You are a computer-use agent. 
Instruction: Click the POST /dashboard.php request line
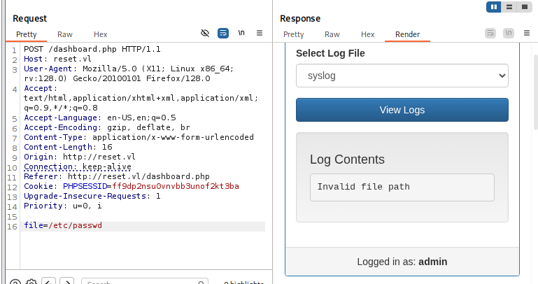click(x=92, y=49)
